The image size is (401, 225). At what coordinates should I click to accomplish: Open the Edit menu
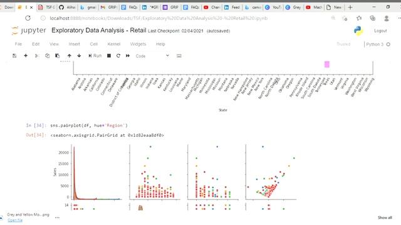point(36,44)
